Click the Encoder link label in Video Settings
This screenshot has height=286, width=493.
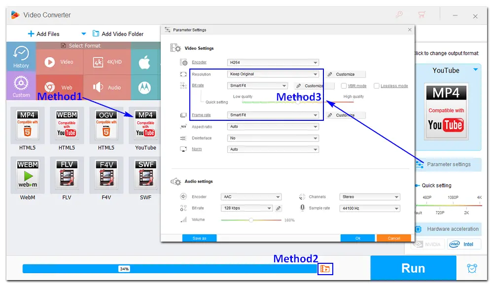coord(199,62)
